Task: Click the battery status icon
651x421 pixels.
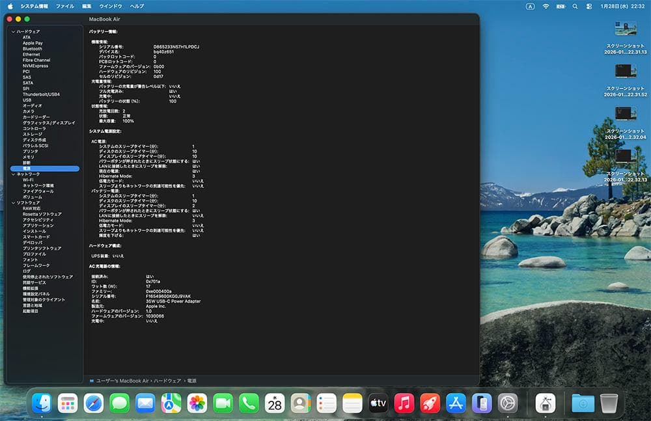Action: 561,6
